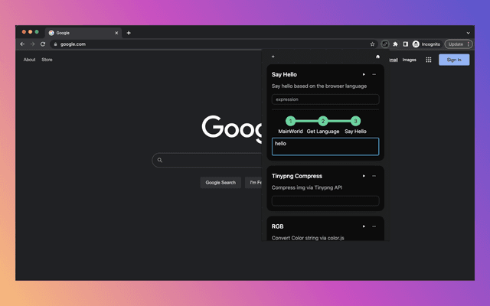The width and height of the screenshot is (490, 306).
Task: Click the address bar lock icon
Action: tap(55, 44)
